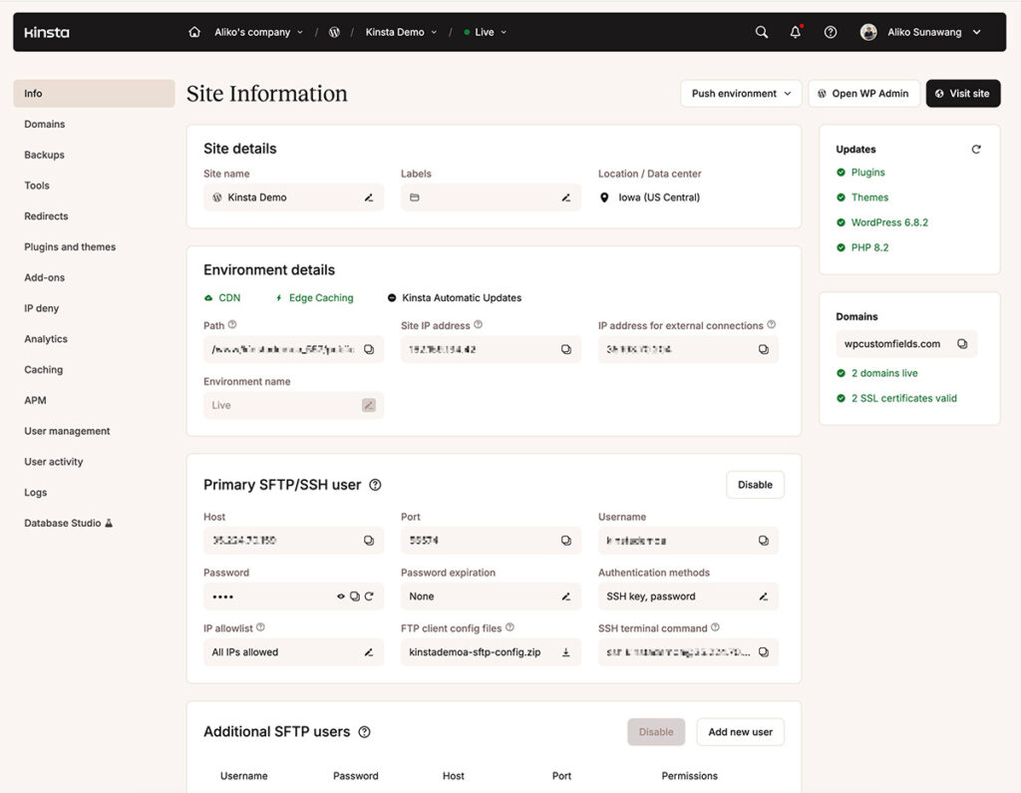Open PHP 8.2 link
The width and height of the screenshot is (1021, 793).
coord(869,247)
